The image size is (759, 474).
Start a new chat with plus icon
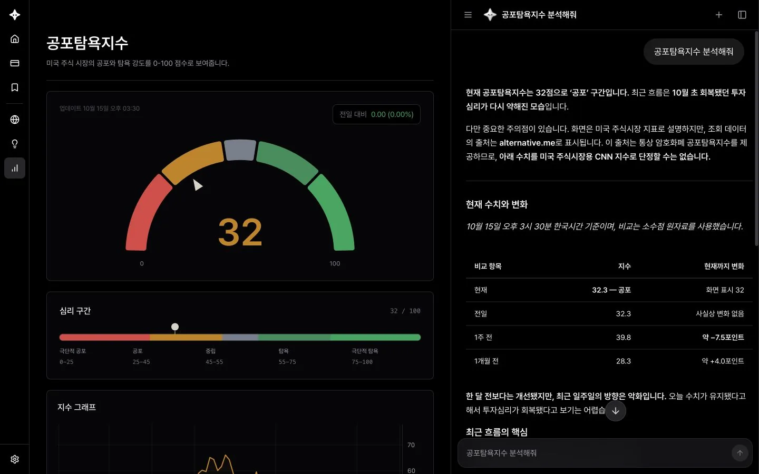(719, 15)
